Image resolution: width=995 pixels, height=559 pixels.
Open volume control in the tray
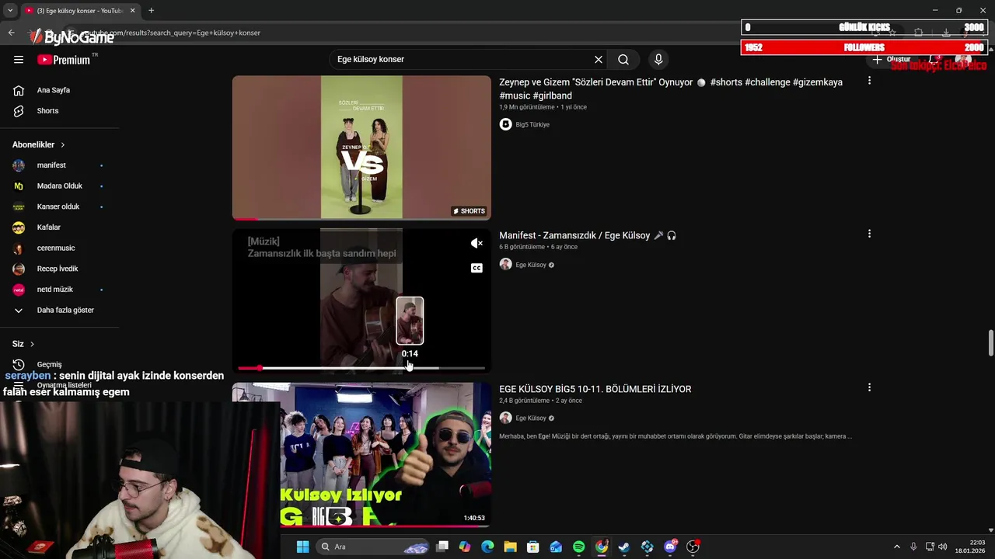pyautogui.click(x=942, y=547)
